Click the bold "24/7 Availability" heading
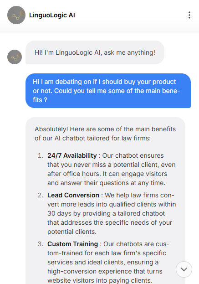Image resolution: width=199 pixels, height=284 pixels. 72,155
